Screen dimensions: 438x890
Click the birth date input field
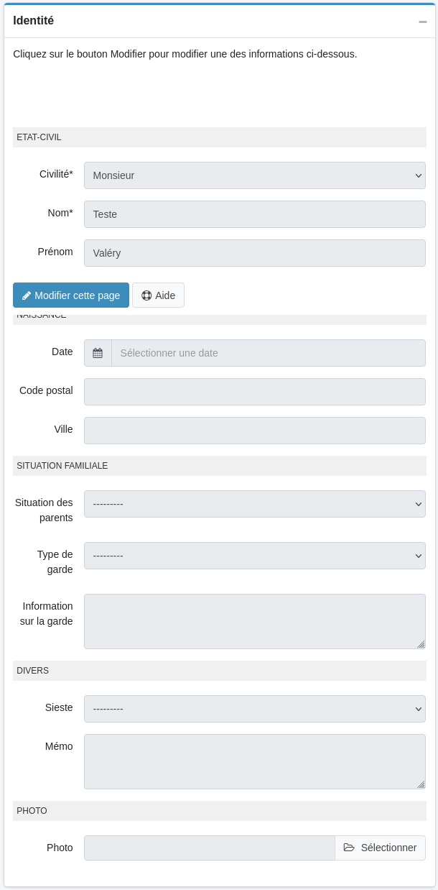(268, 353)
